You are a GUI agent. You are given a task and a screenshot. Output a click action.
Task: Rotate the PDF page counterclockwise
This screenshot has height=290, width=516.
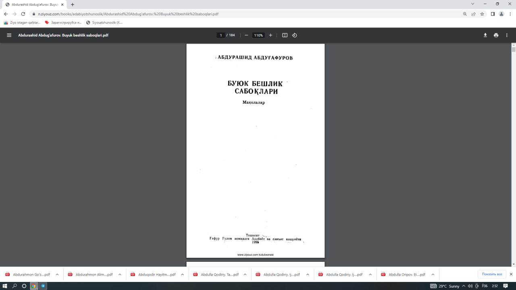point(294,35)
